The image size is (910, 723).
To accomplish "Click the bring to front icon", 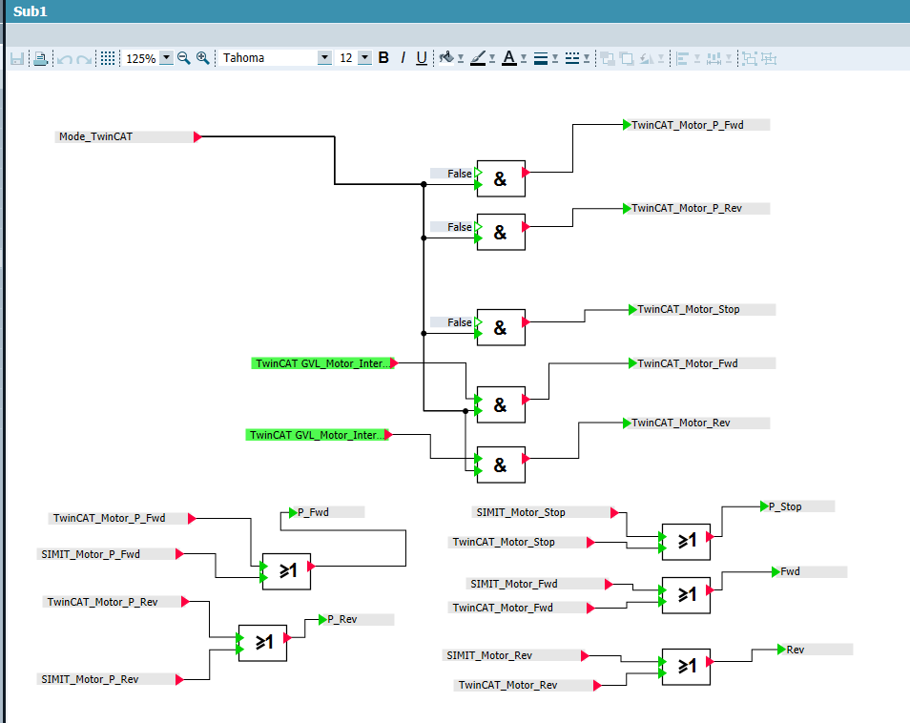I will 608,58.
